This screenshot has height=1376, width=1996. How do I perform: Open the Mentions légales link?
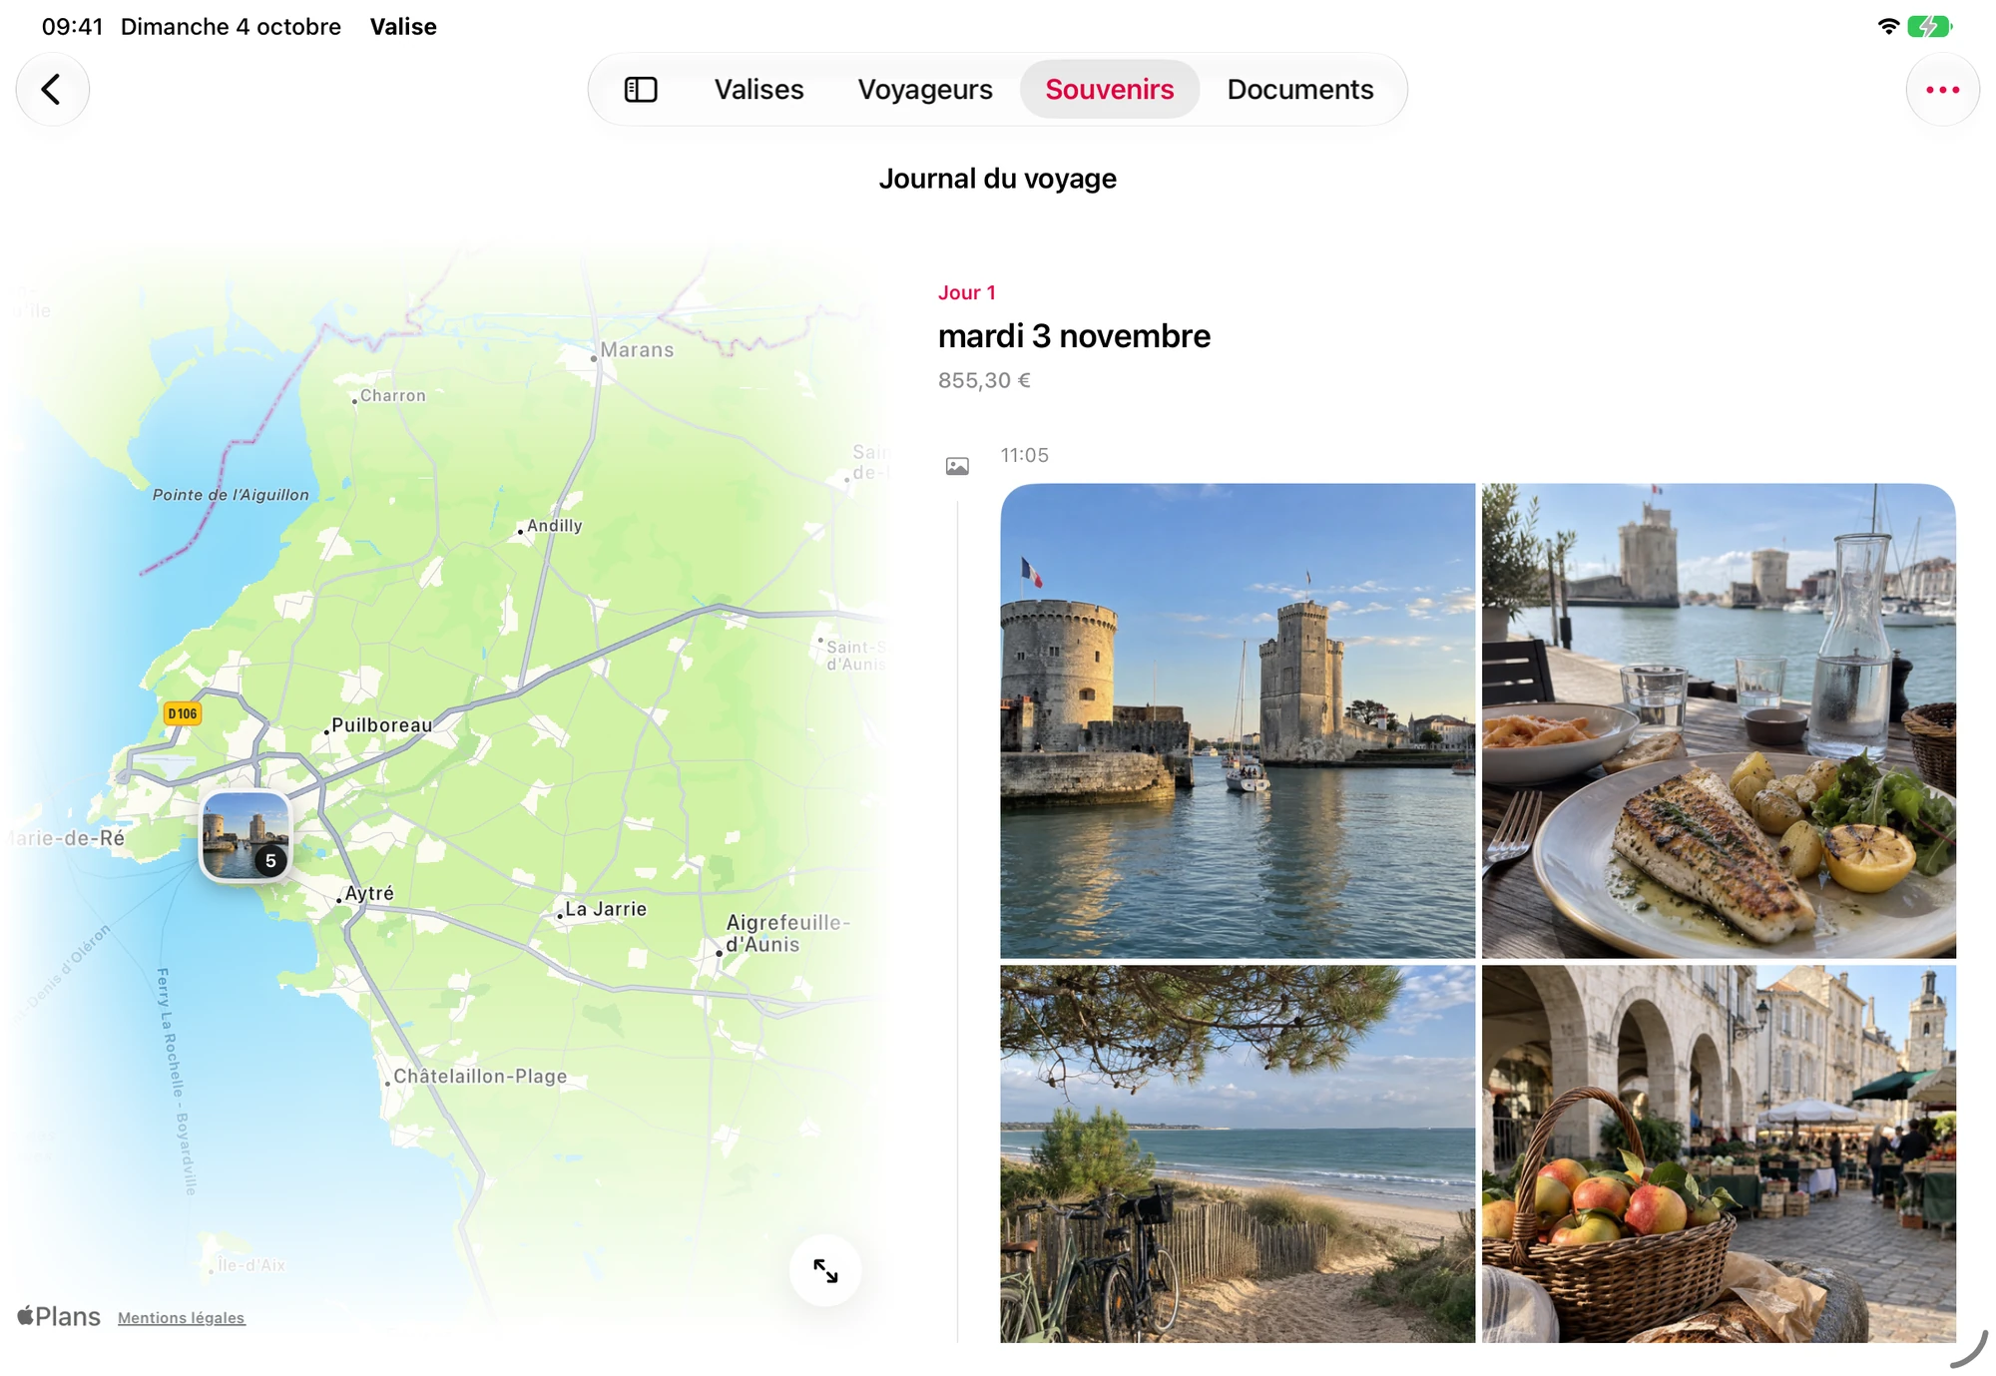tap(181, 1318)
